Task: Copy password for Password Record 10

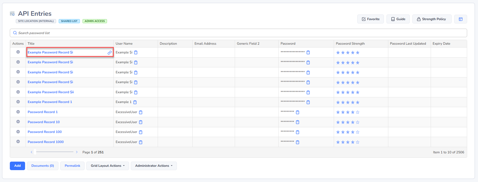Action: tap(298, 122)
